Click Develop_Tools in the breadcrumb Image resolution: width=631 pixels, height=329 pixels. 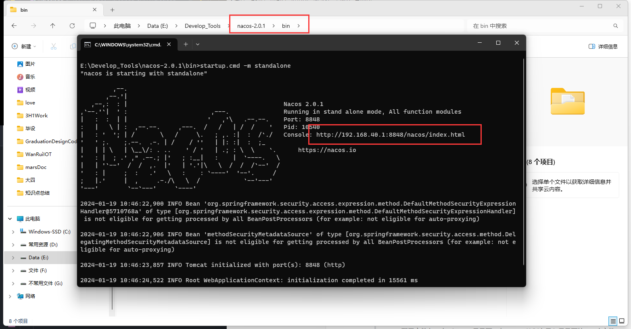(203, 26)
